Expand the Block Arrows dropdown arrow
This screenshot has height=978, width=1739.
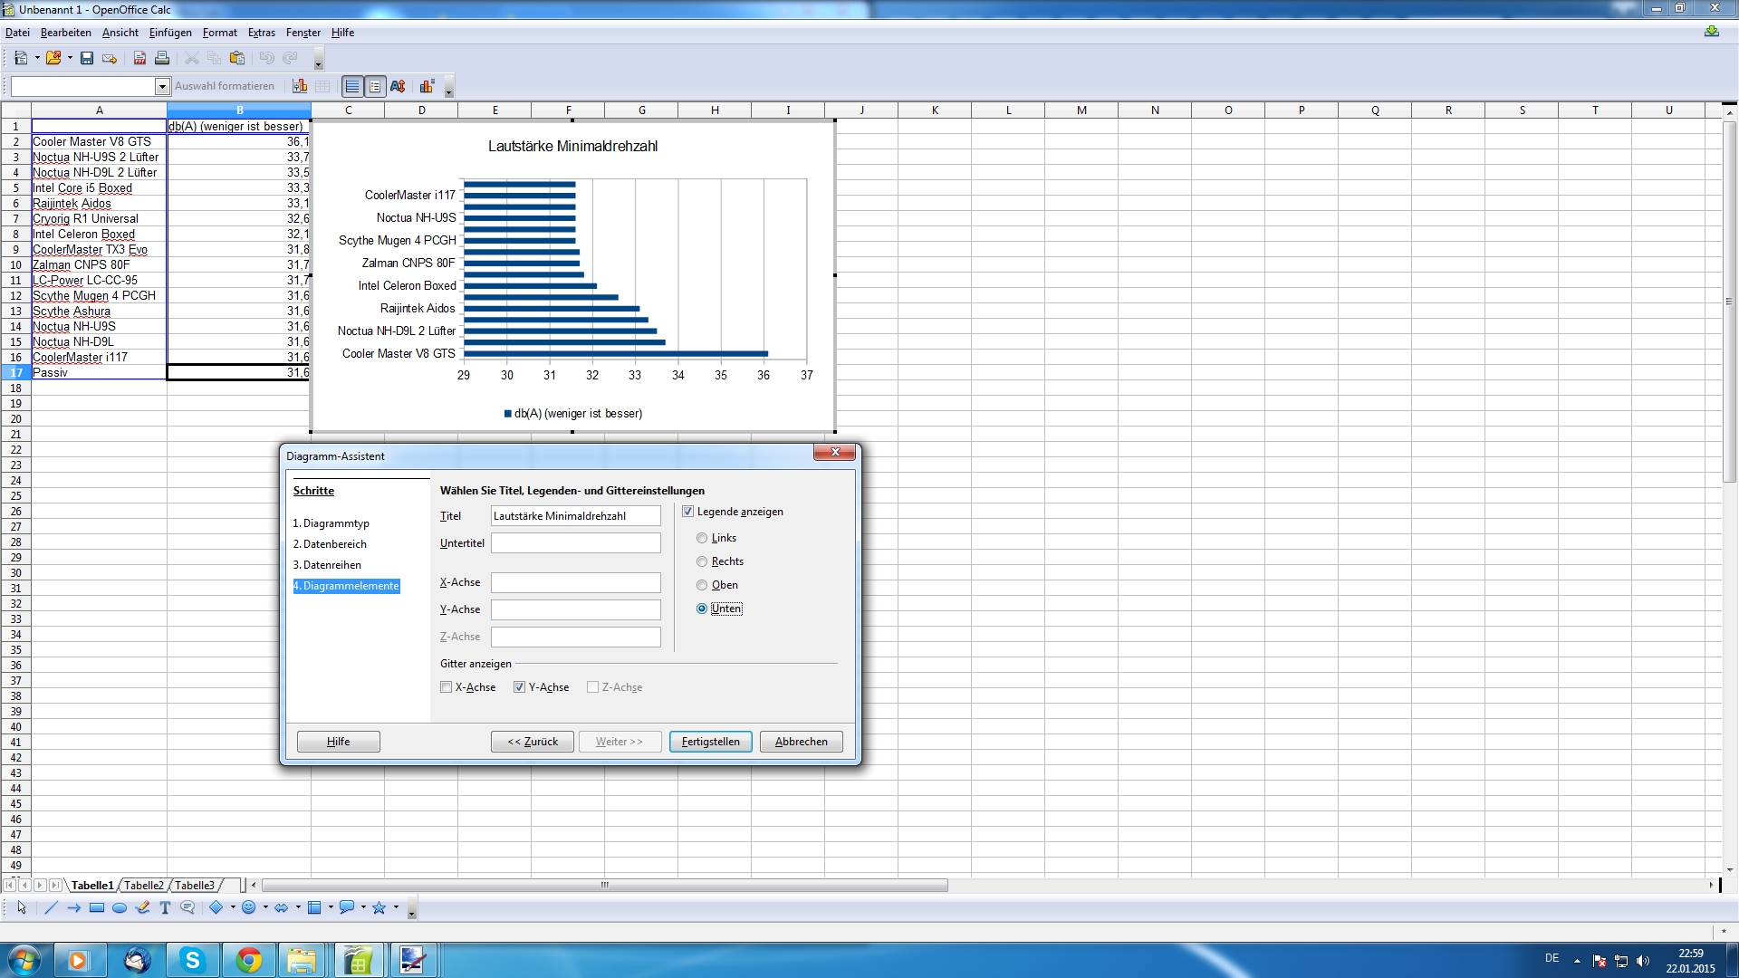(298, 907)
